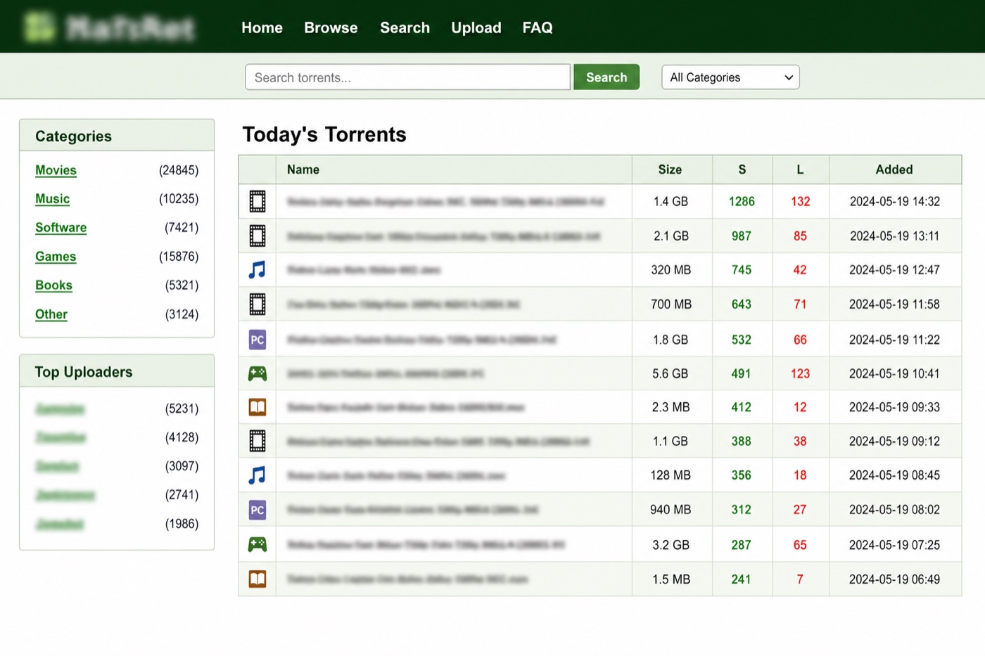This screenshot has width=985, height=656.
Task: Open the Upload page
Action: point(476,27)
